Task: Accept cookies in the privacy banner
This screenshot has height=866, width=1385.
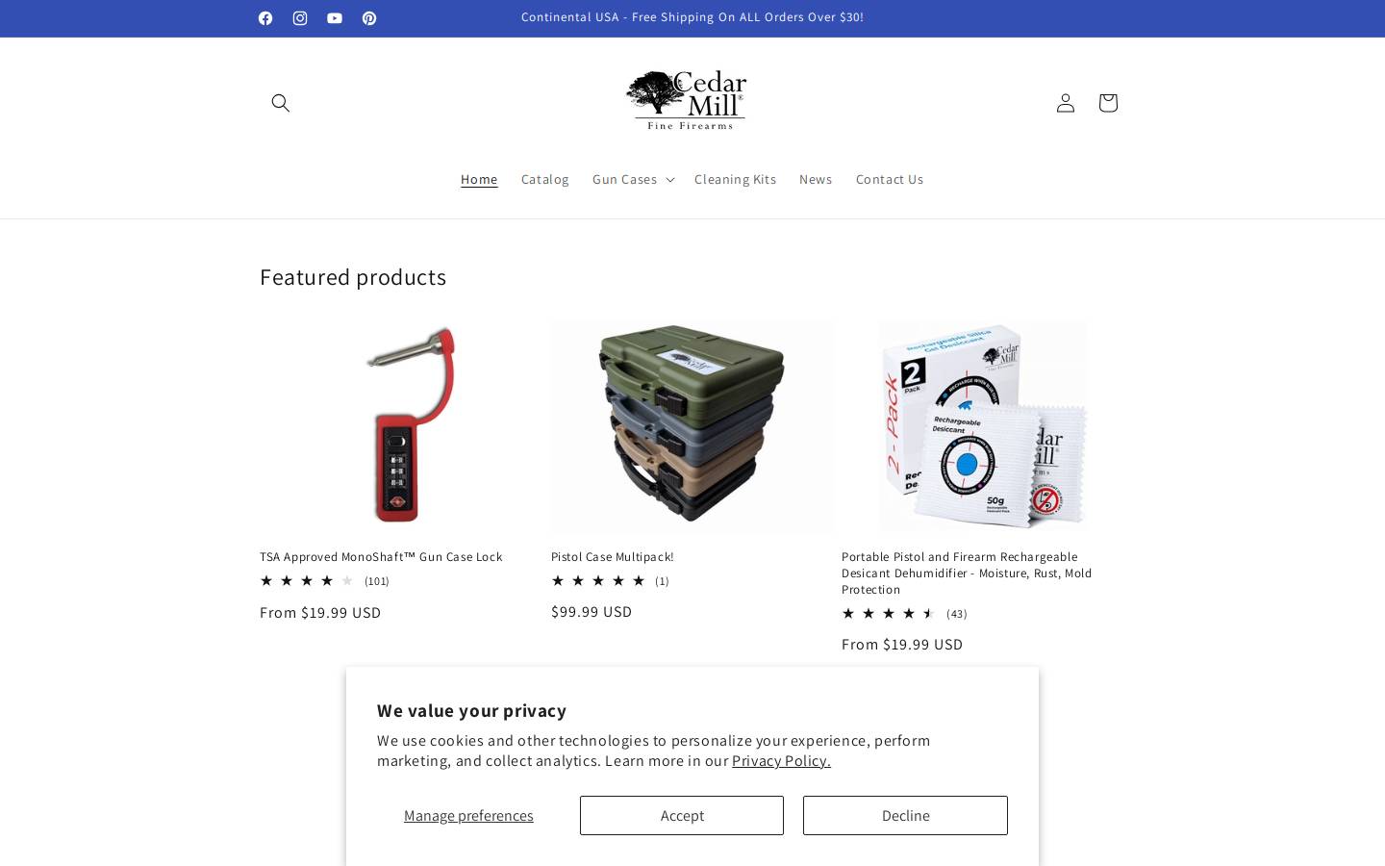Action: [x=682, y=816]
